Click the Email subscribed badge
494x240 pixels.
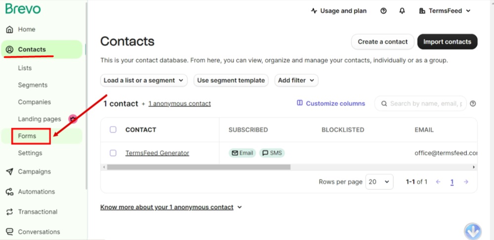click(242, 153)
